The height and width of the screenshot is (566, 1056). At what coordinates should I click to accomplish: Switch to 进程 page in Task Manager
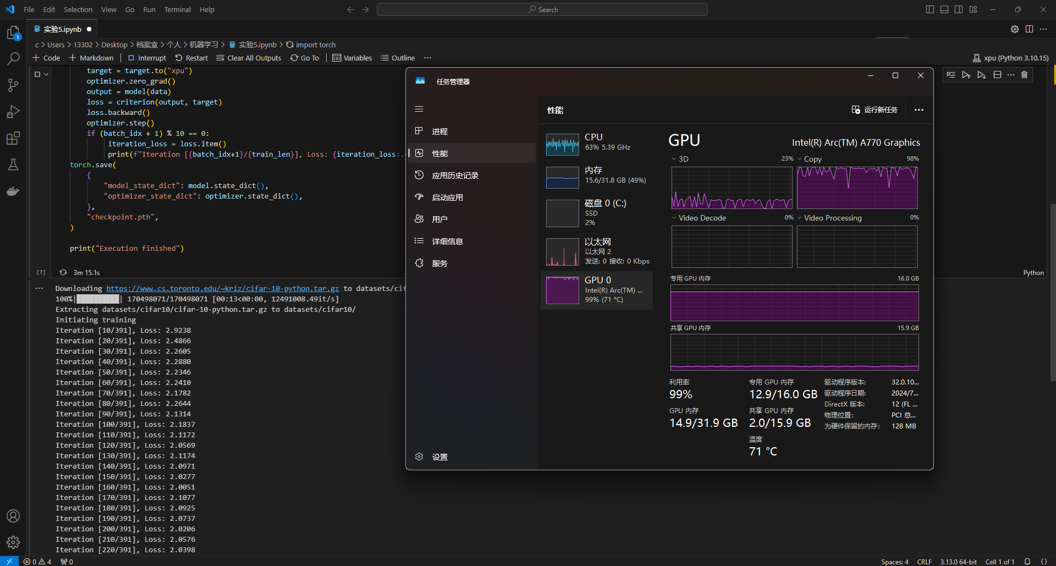pyautogui.click(x=440, y=131)
